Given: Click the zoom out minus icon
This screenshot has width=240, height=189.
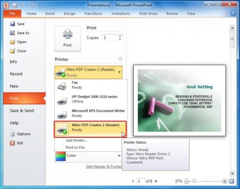Looking at the screenshot, I should [x=187, y=181].
